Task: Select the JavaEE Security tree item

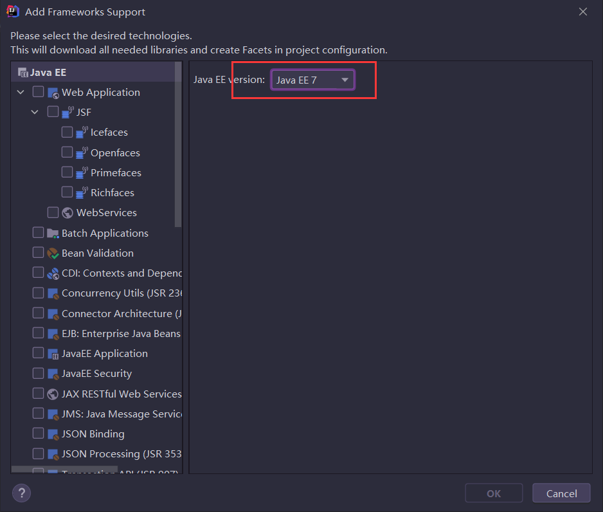Action: click(96, 374)
